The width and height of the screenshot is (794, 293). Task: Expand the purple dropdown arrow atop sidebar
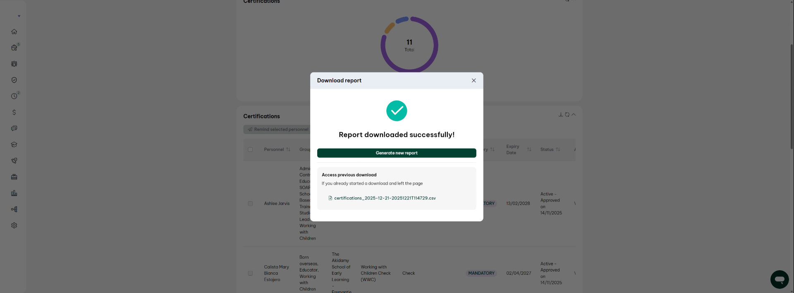19,16
